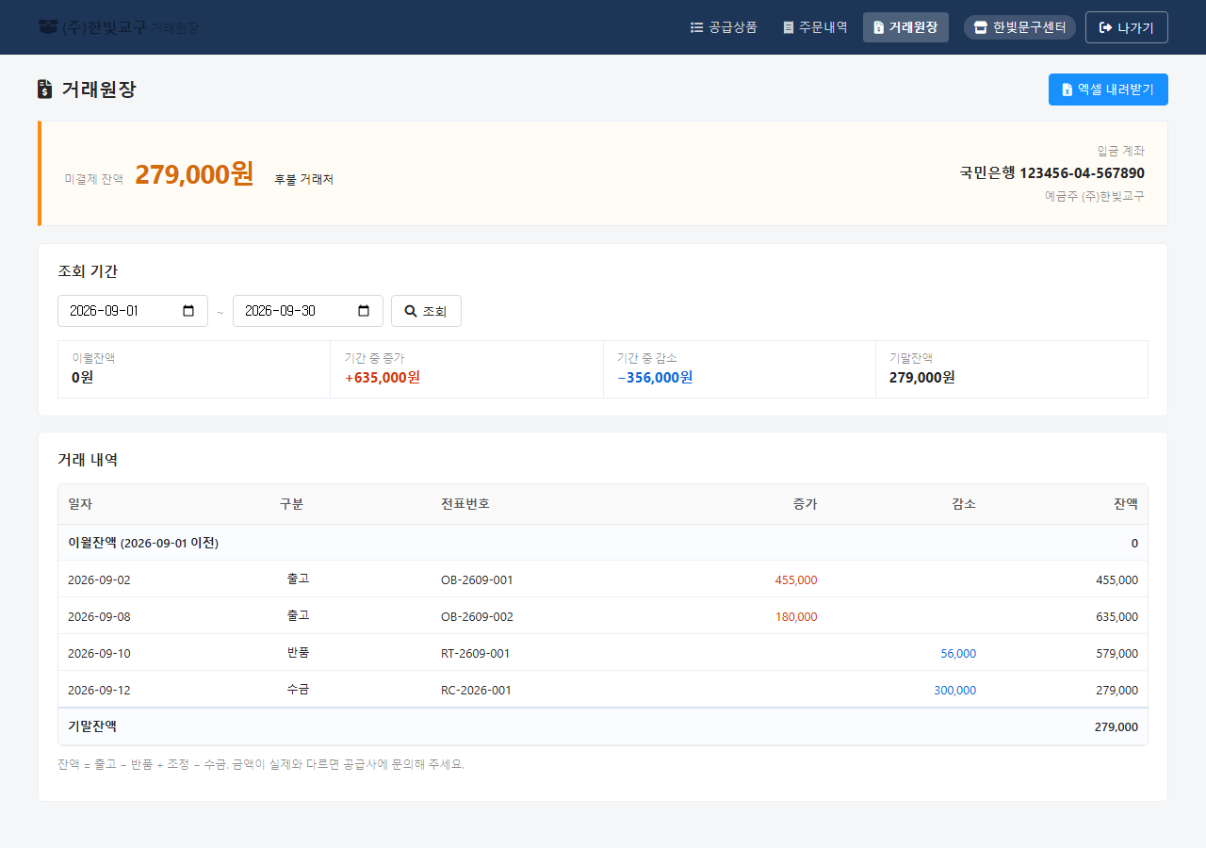Image resolution: width=1206 pixels, height=848 pixels.
Task: Click the 기말잔액 279,000원 summary value
Action: point(922,378)
